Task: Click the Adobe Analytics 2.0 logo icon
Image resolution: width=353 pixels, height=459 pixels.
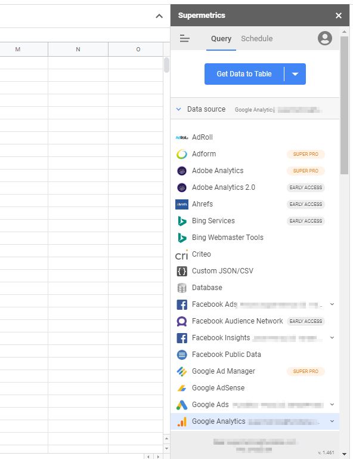Action: (182, 187)
